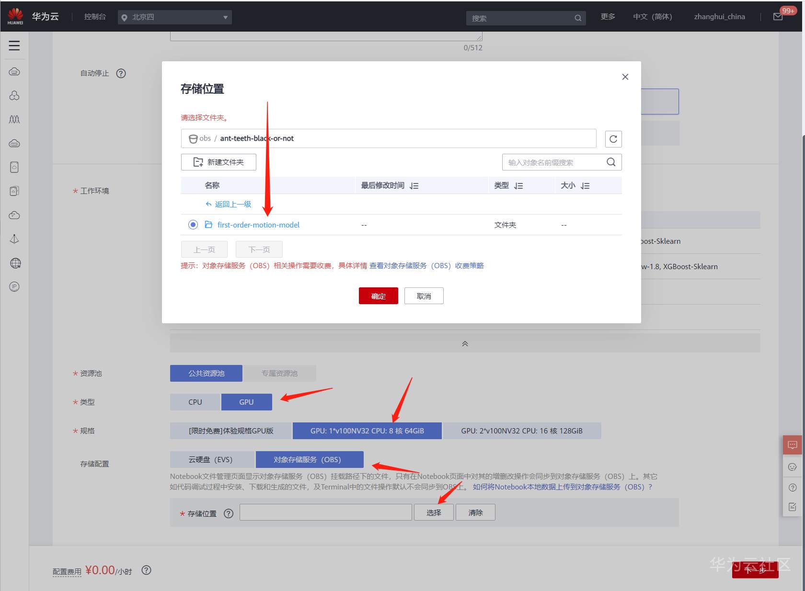Viewport: 805px width, 591px height.
Task: Click the help icon beside 配置费用 price
Action: 147,570
